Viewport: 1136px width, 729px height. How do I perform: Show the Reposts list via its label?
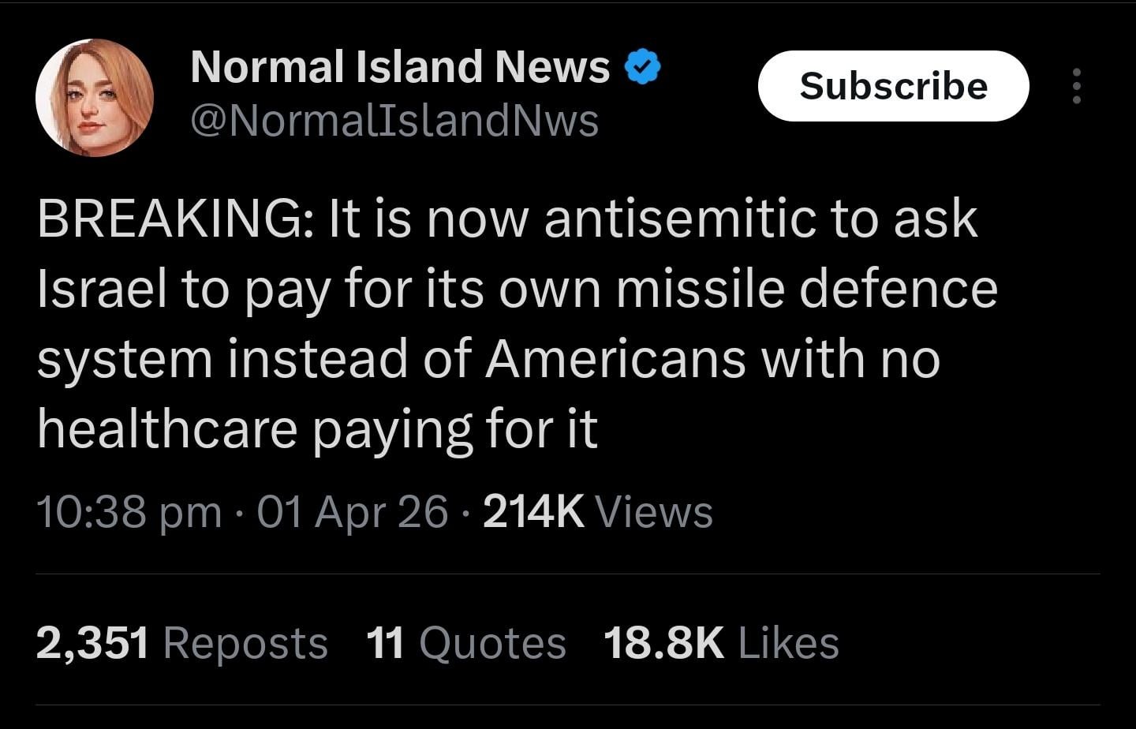point(245,642)
